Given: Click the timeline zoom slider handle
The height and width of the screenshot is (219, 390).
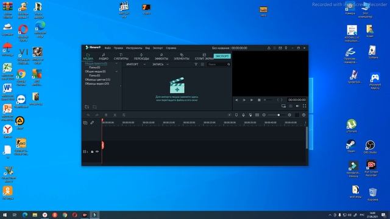Looking at the screenshot, I should 278,115.
